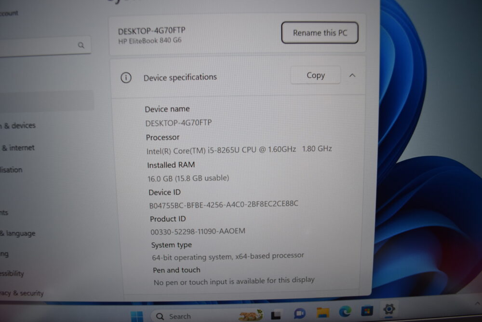Open the '& devices' settings category
Screen dimensions: 482x322
[18, 126]
